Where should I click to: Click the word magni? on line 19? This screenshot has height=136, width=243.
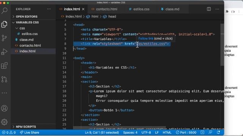102,96
